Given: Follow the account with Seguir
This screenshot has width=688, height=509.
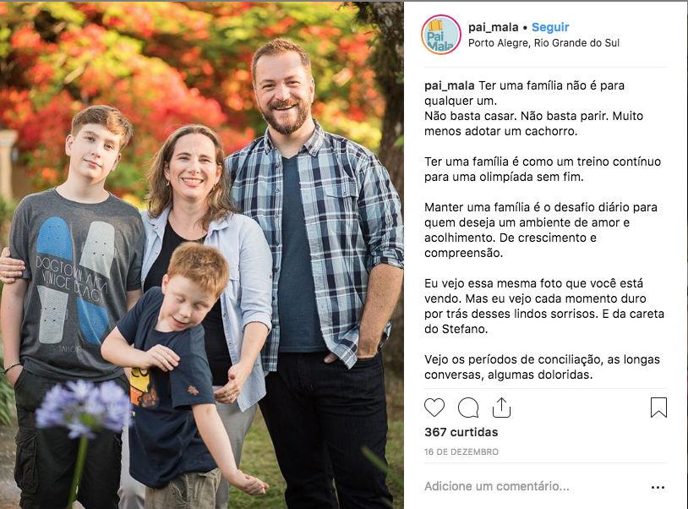Looking at the screenshot, I should coord(550,27).
